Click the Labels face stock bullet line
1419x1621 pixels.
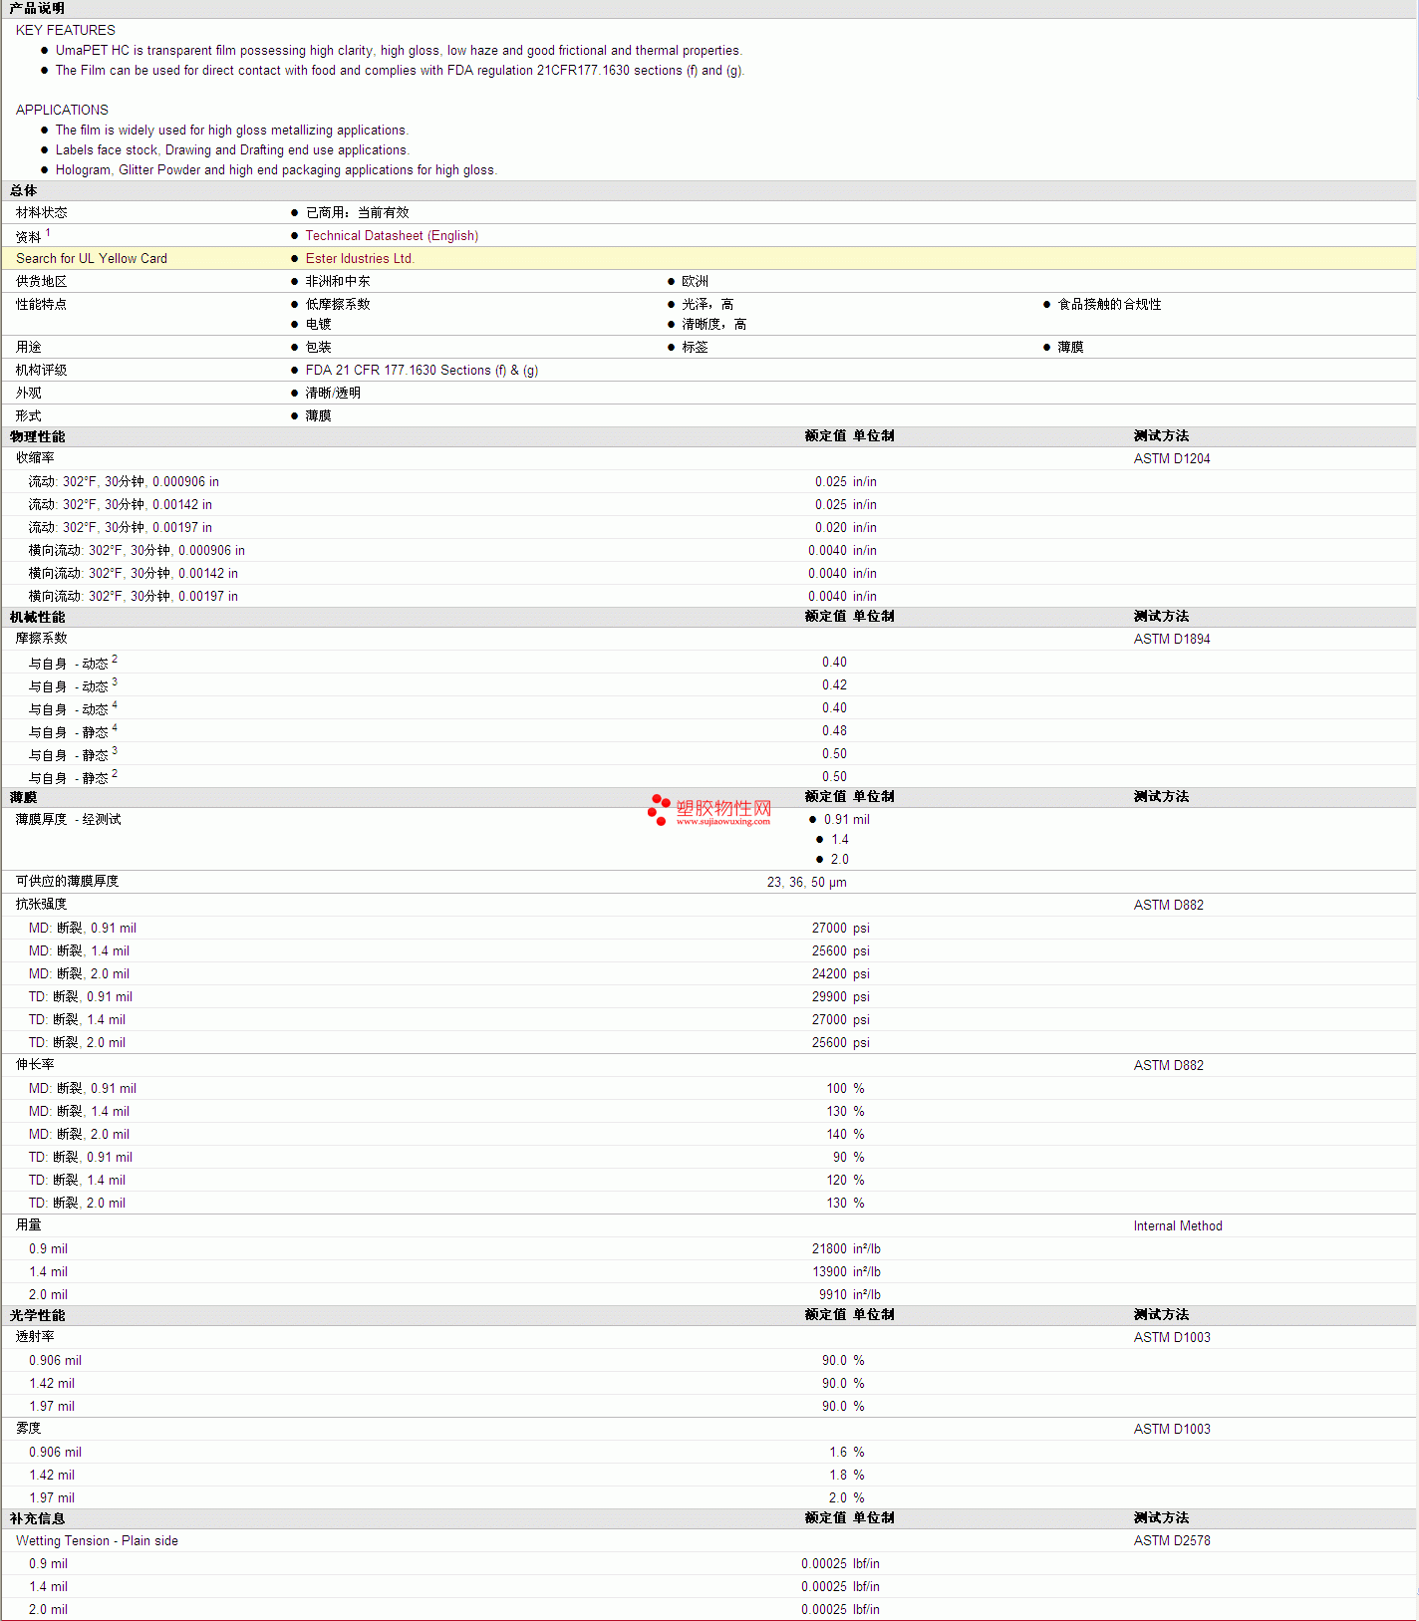coord(232,150)
